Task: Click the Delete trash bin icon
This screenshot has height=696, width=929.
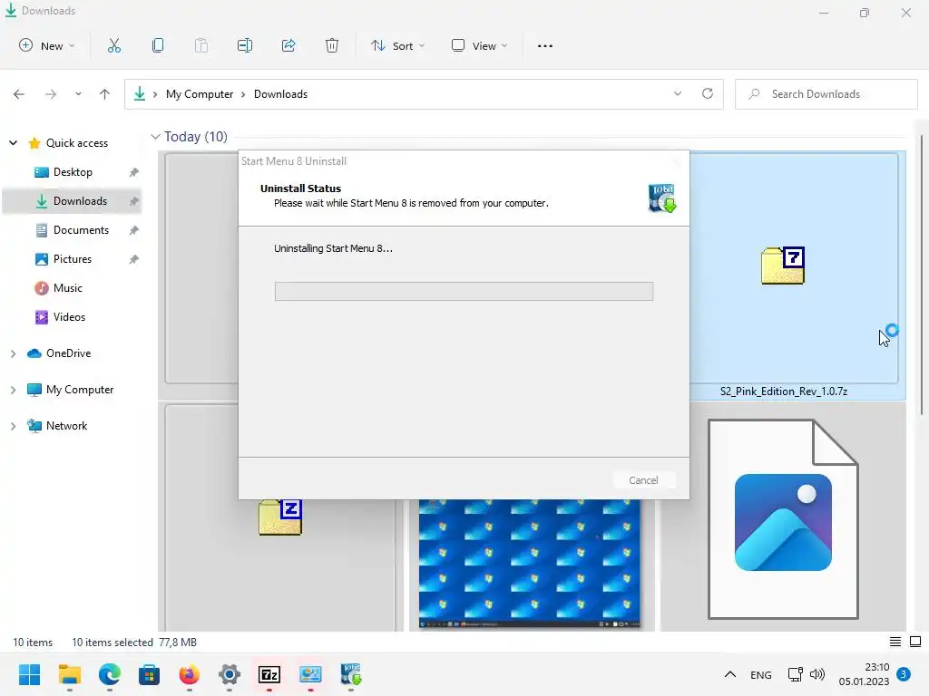Action: [x=332, y=45]
